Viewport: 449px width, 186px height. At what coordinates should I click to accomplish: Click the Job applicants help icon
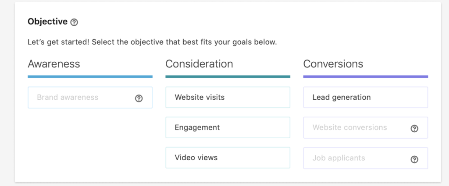pos(414,159)
